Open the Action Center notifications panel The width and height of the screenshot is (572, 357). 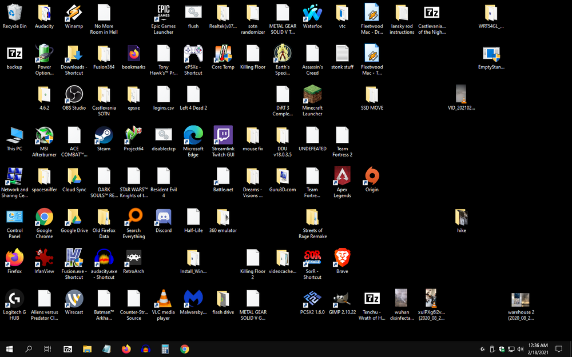pos(559,349)
